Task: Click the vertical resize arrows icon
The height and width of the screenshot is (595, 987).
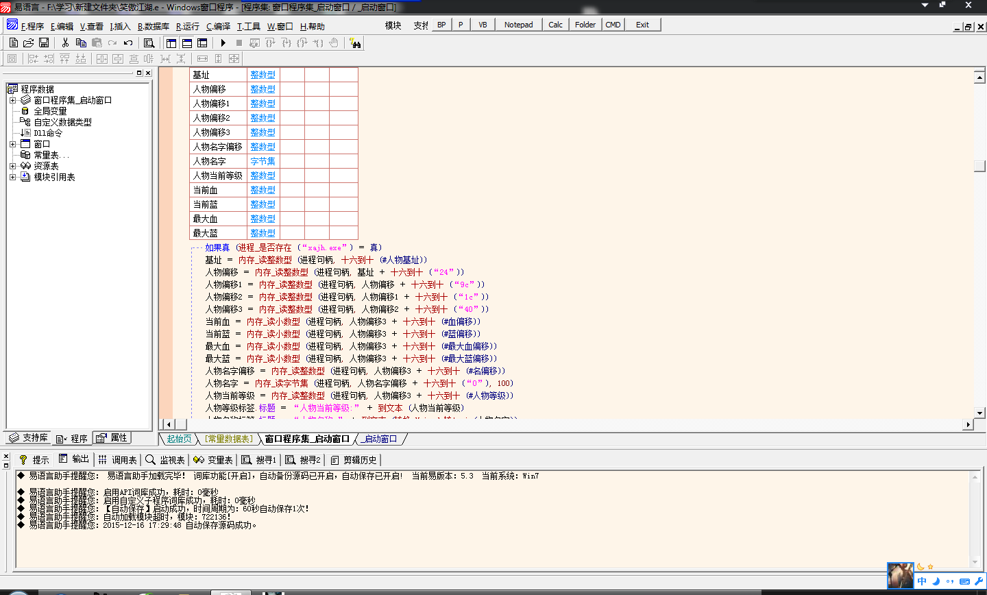Action: 219,59
